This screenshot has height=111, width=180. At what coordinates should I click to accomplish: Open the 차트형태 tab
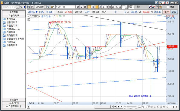tap(14, 12)
